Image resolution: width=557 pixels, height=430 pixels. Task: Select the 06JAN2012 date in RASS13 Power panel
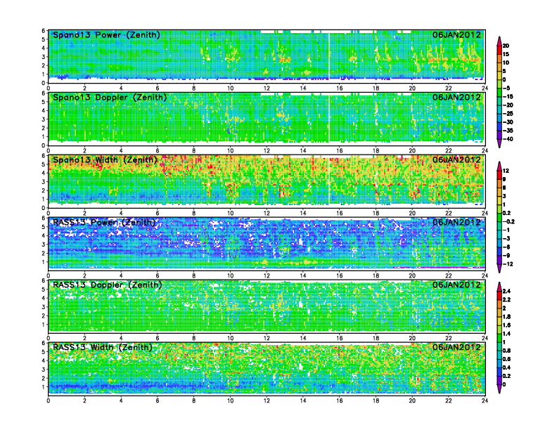tap(456, 223)
